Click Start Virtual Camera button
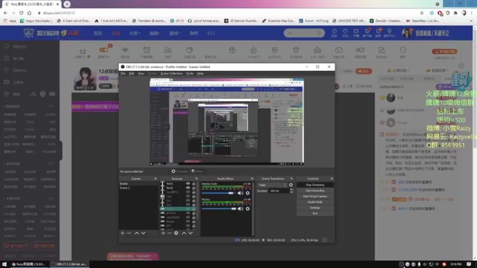This screenshot has height=268, width=477. pyautogui.click(x=315, y=197)
